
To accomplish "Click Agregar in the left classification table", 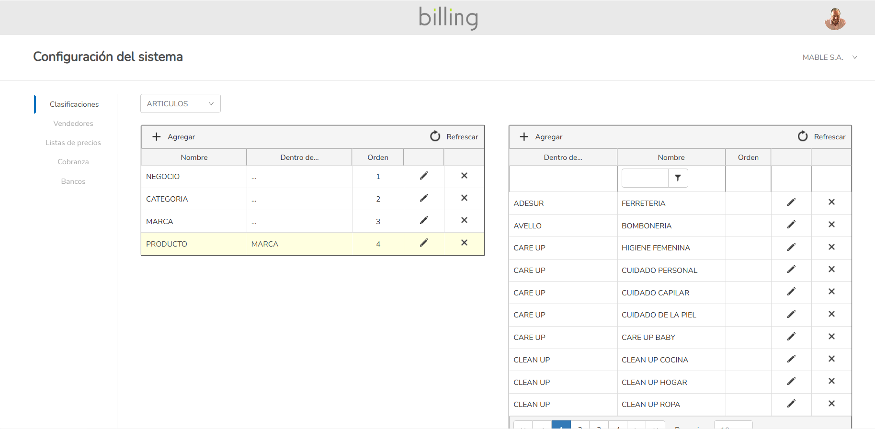I will [x=174, y=137].
